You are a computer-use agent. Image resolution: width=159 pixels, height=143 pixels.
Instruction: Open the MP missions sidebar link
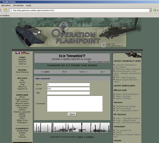[x=22, y=101]
